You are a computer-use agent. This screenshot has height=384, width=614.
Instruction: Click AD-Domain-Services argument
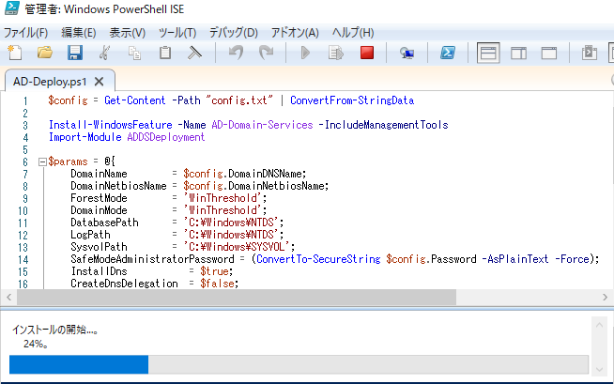coord(262,125)
